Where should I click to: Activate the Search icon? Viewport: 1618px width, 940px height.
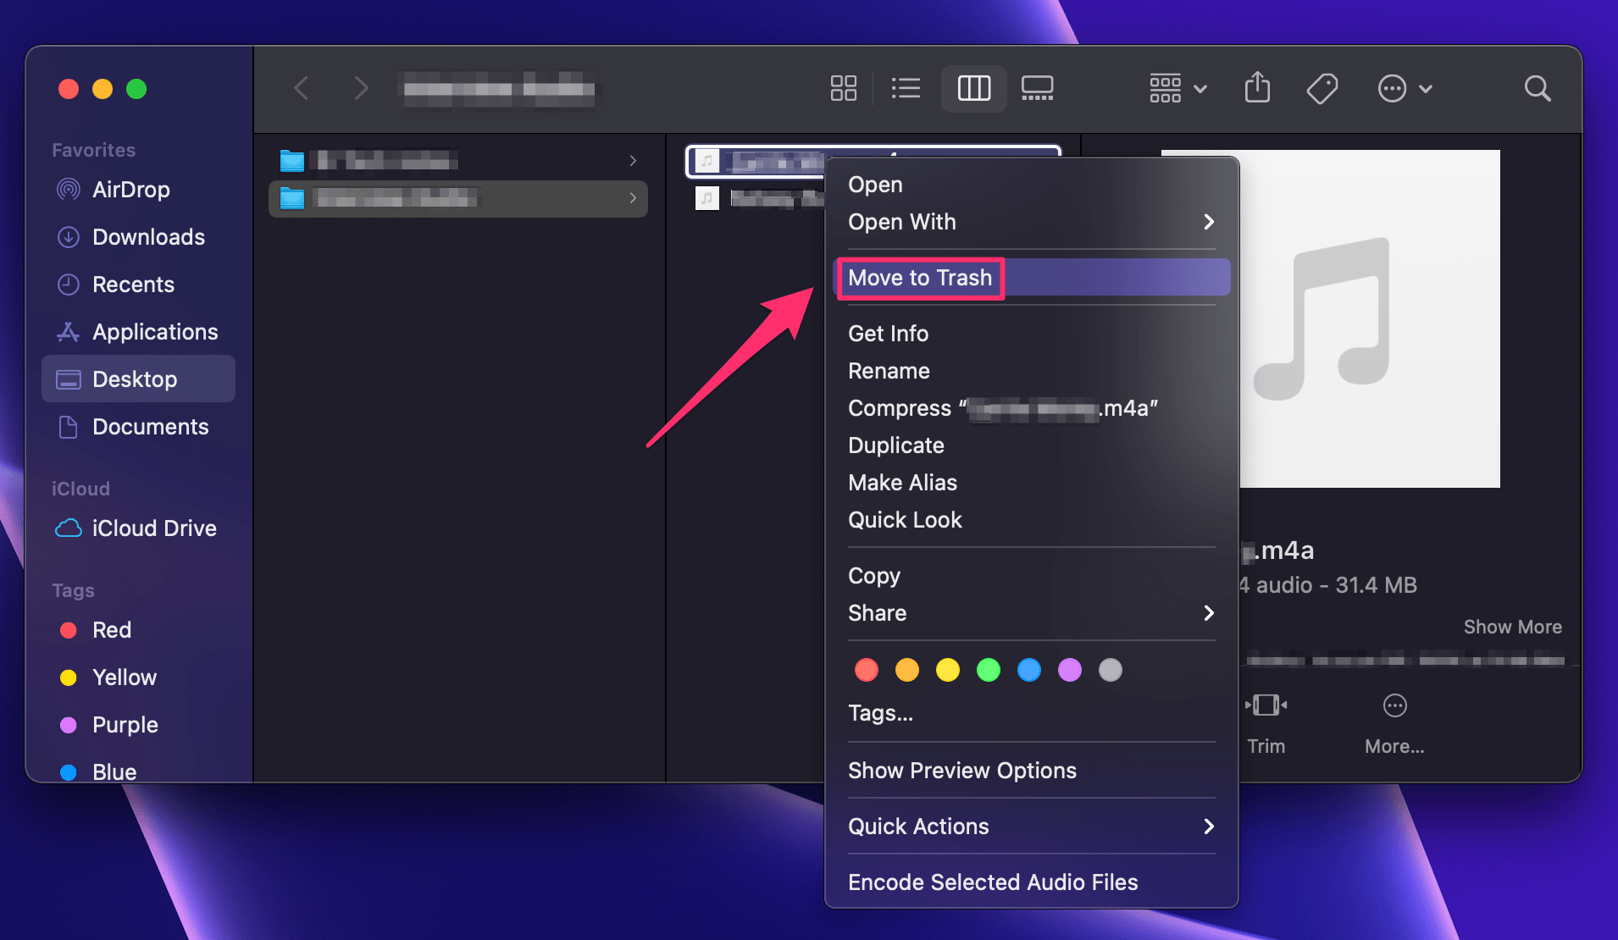[1538, 88]
